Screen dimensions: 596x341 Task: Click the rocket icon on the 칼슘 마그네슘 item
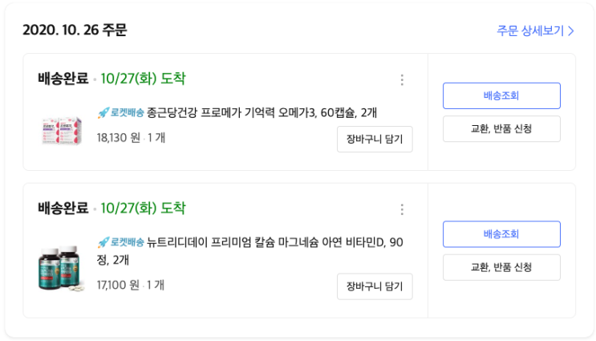(x=103, y=242)
